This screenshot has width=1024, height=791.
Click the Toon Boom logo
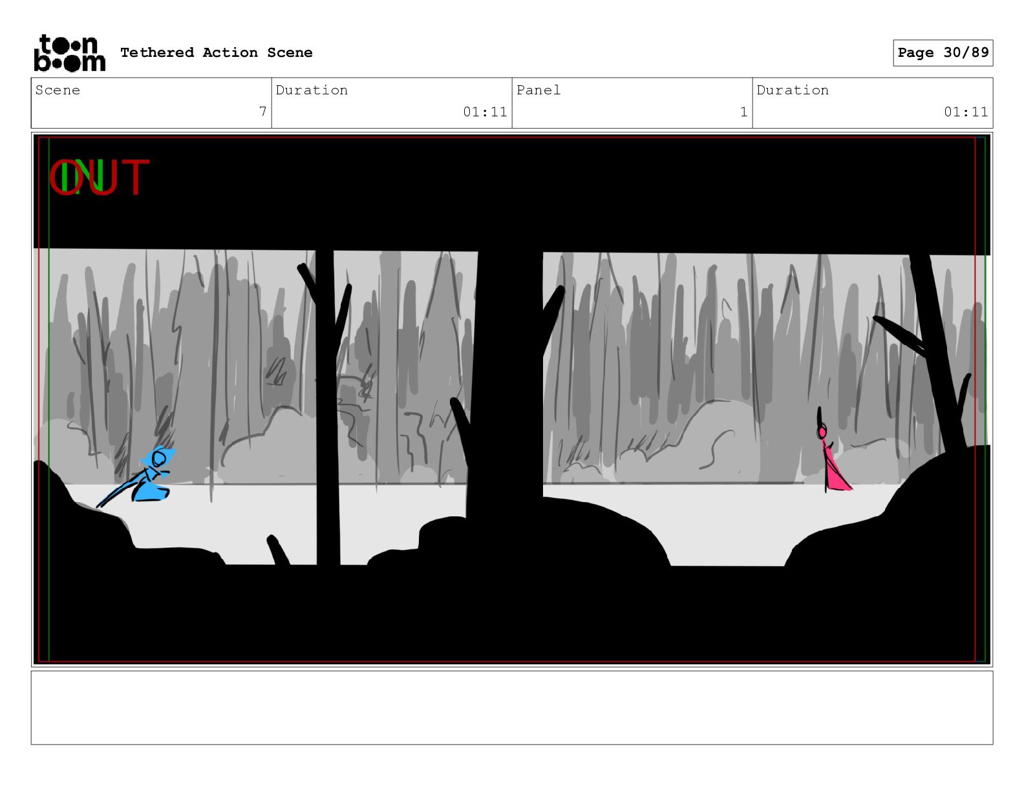click(69, 53)
